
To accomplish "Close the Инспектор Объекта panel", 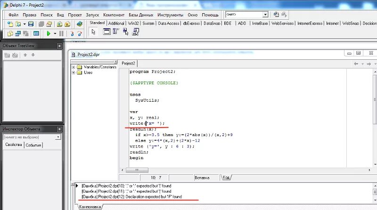I will 59,129.
